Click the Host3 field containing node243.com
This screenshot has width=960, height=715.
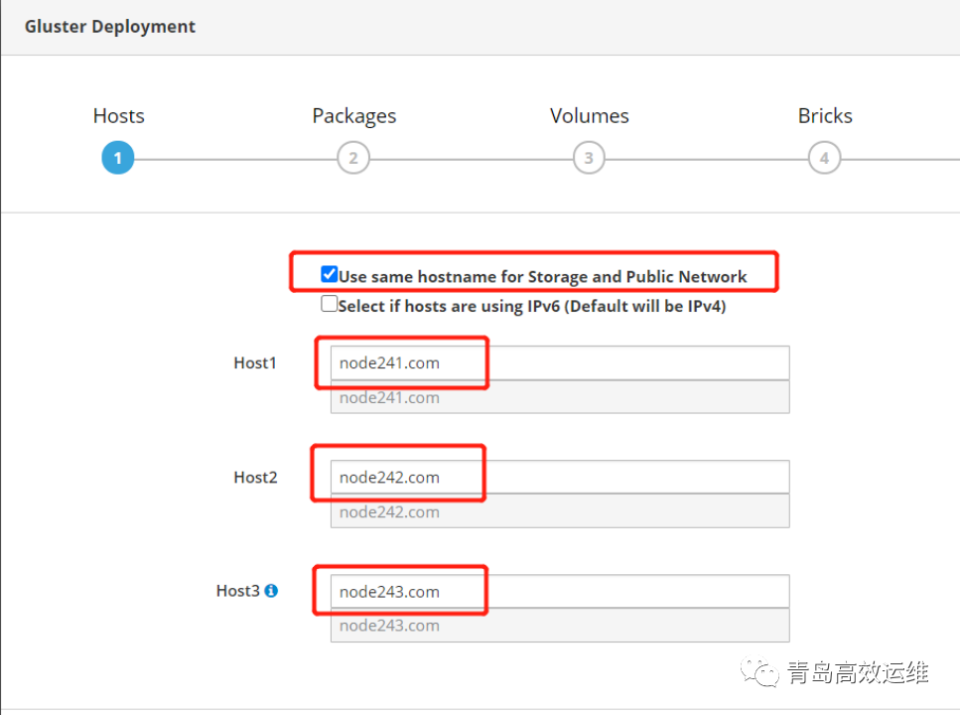(x=559, y=592)
